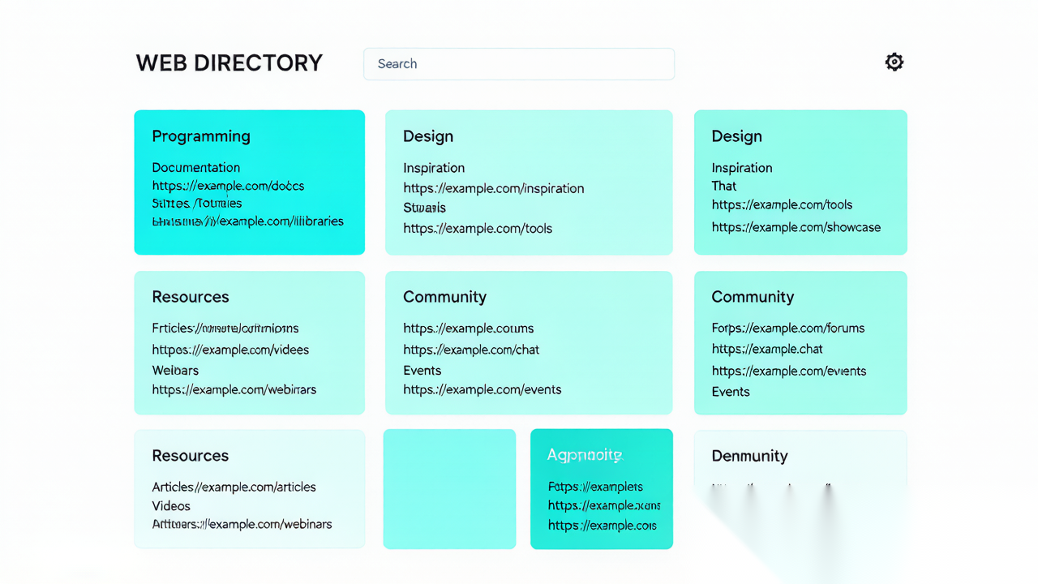Screen dimensions: 1038x584
Task: Visit the example.com/inspiration link
Action: (493, 188)
